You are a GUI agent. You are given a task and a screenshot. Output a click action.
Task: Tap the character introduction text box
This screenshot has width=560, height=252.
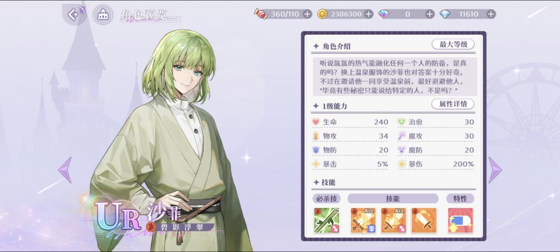click(395, 76)
